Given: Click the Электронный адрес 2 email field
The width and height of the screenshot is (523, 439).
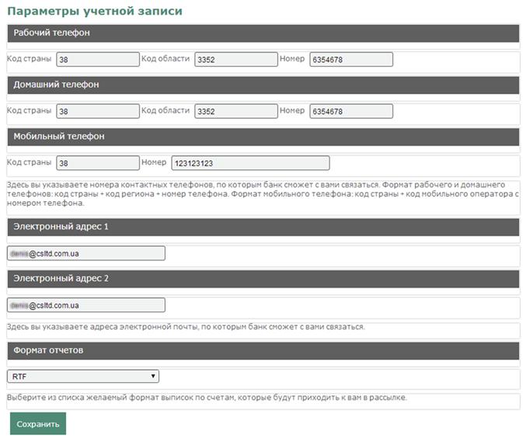Looking at the screenshot, I should pyautogui.click(x=86, y=305).
